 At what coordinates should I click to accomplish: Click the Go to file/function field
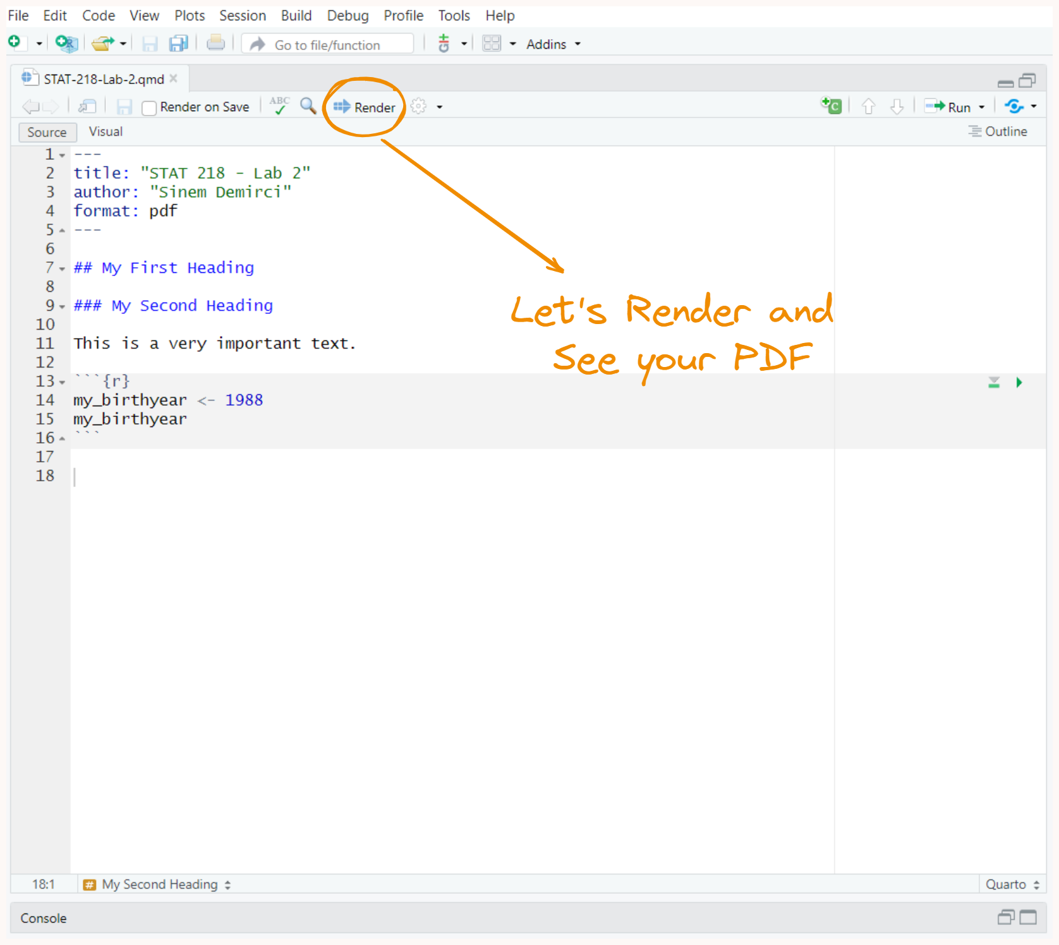tap(335, 45)
